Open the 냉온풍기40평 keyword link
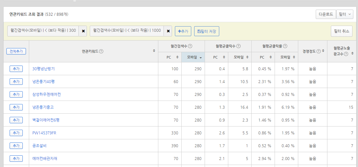The image size is (358, 167). click(43, 82)
